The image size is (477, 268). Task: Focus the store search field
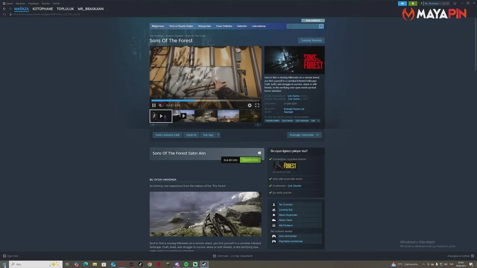point(303,26)
